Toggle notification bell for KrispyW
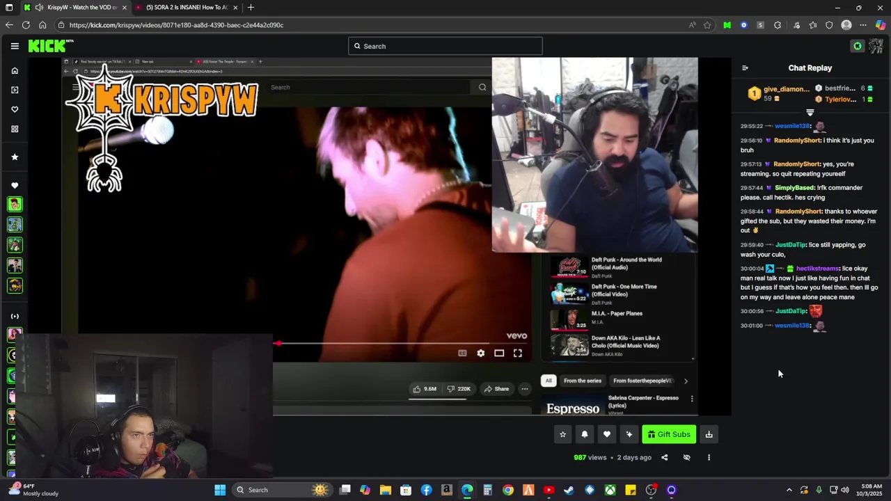Screen dimensions: 891x501 585,434
